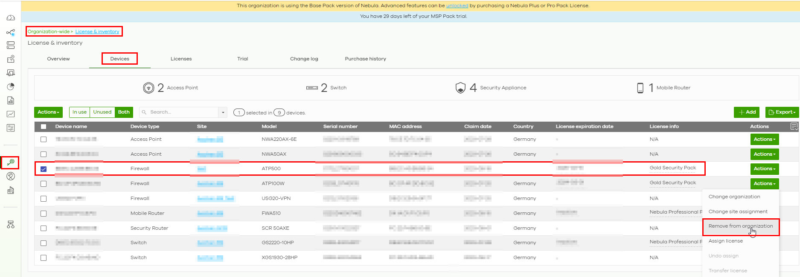Switch to the Licenses tab
The width and height of the screenshot is (800, 277).
point(181,59)
